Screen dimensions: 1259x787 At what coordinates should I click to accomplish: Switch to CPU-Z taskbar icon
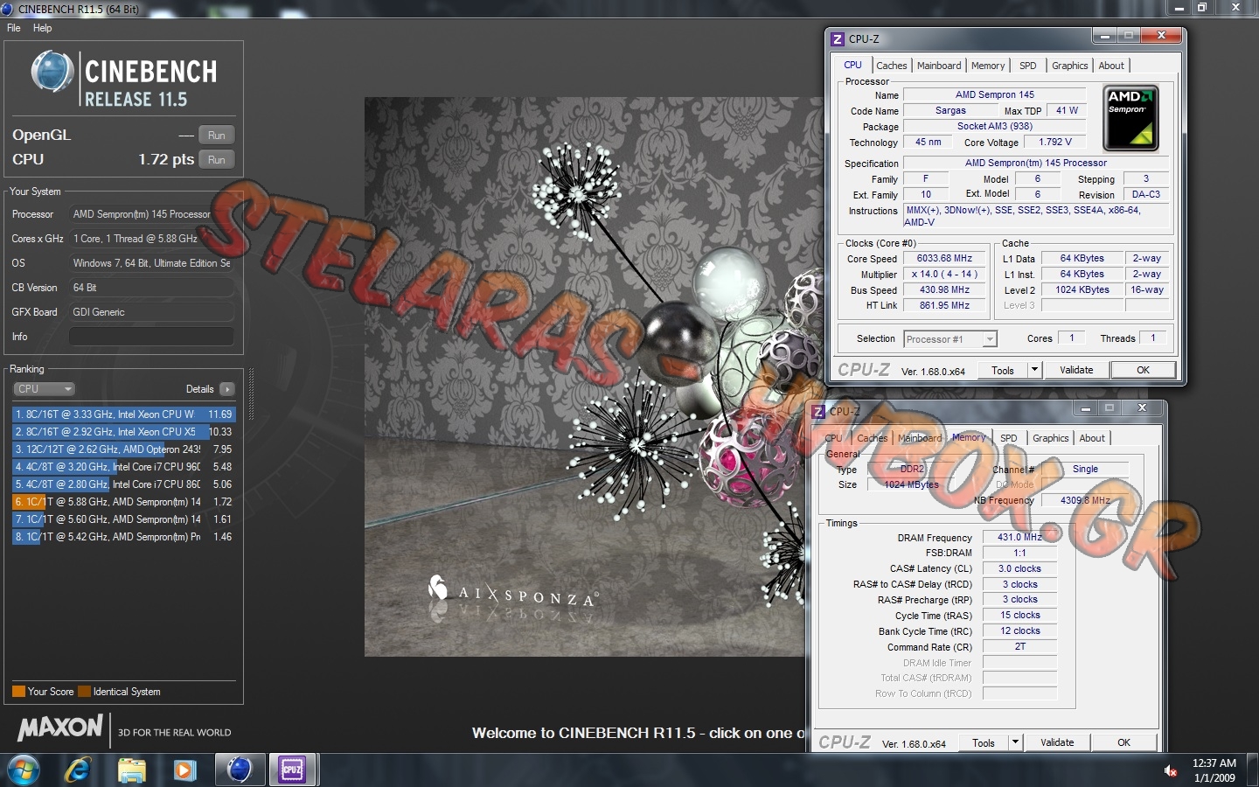[292, 770]
